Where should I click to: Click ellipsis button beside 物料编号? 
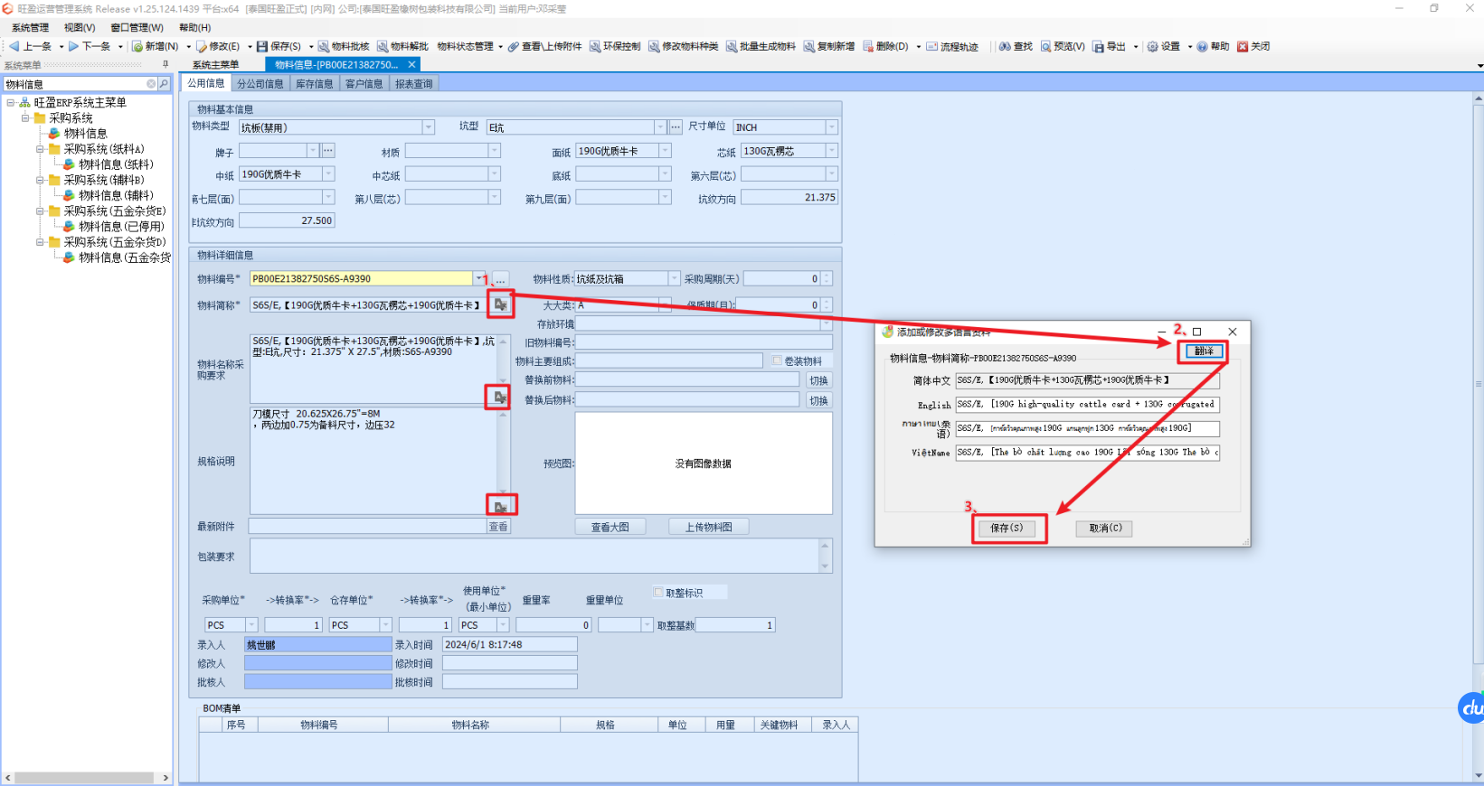click(x=500, y=279)
